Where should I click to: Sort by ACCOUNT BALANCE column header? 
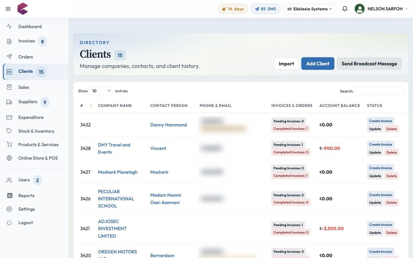coord(340,106)
